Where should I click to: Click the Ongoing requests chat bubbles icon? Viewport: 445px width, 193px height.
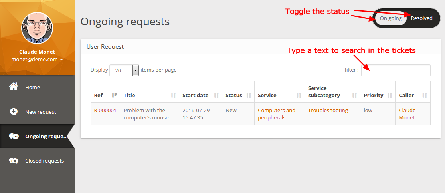(14, 136)
